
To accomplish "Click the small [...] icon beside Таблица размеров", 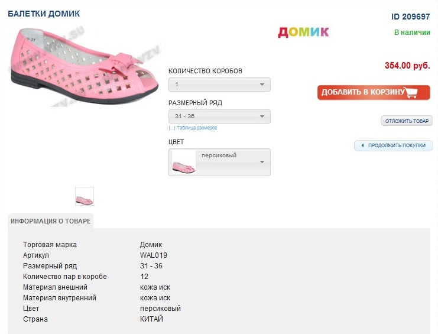I will [171, 128].
